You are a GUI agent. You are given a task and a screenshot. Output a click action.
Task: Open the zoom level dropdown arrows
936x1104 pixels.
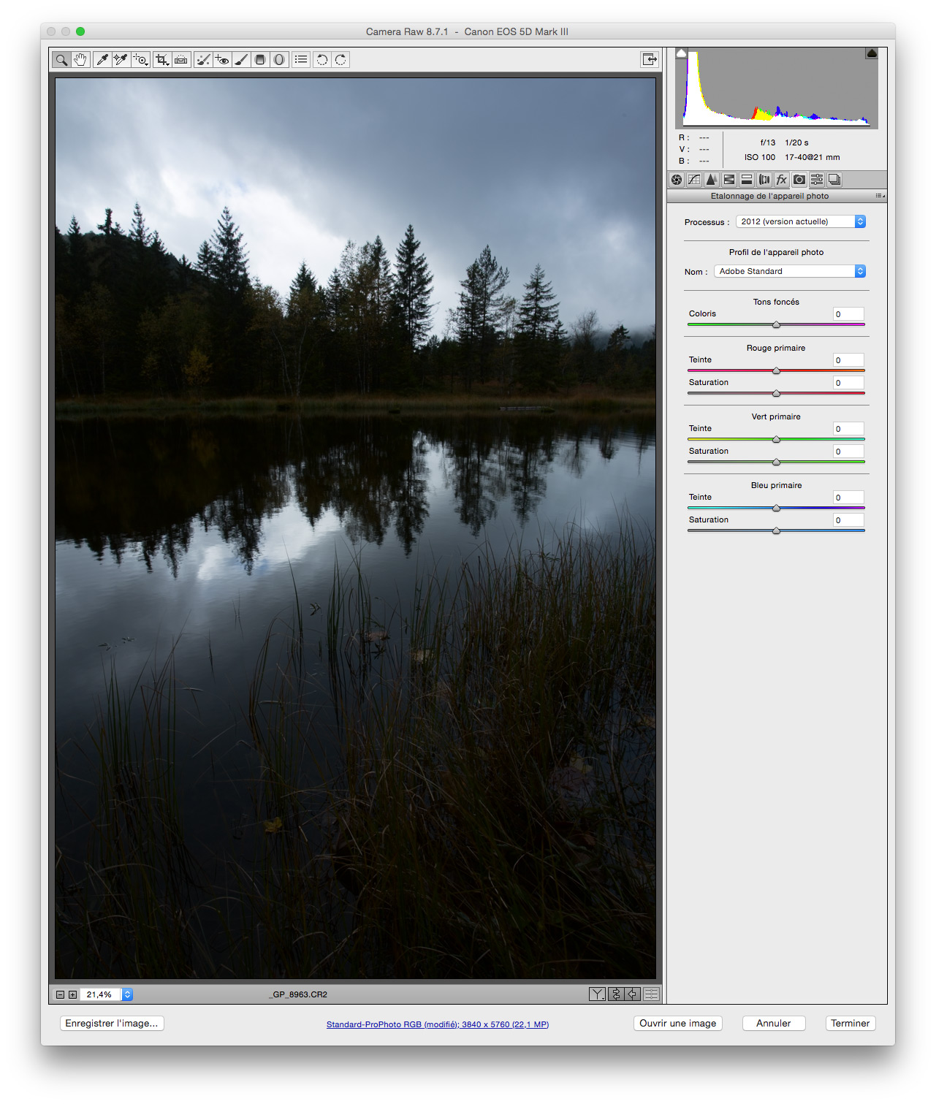[x=127, y=994]
